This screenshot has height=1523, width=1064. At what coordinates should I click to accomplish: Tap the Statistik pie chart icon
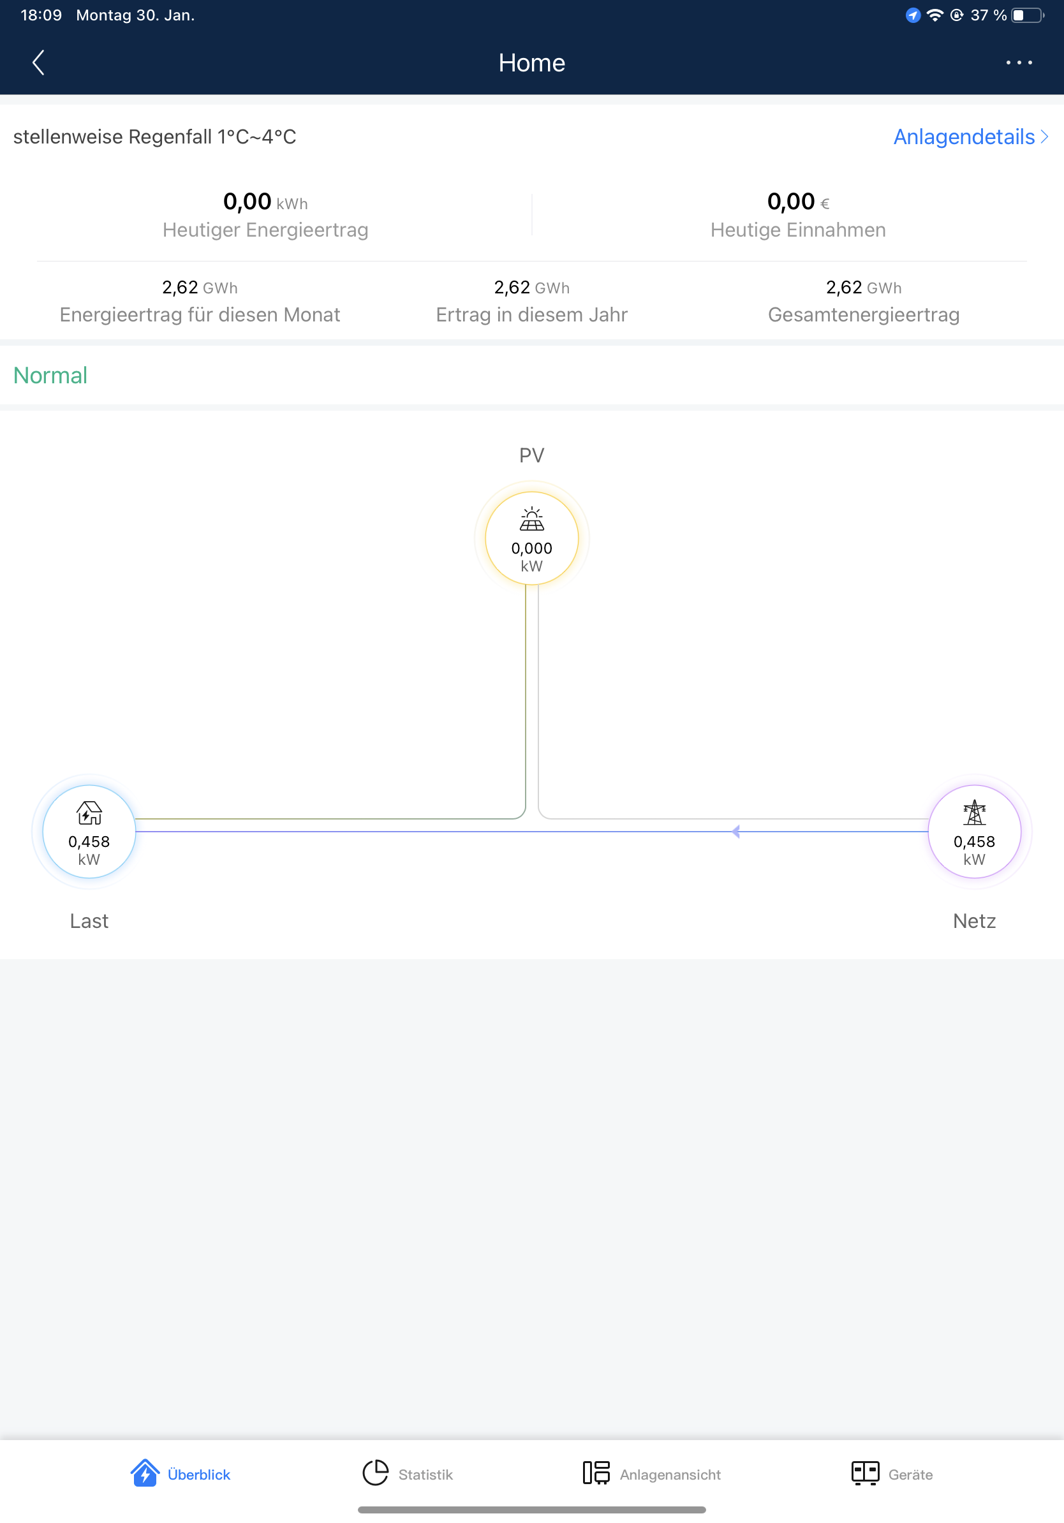pos(376,1473)
